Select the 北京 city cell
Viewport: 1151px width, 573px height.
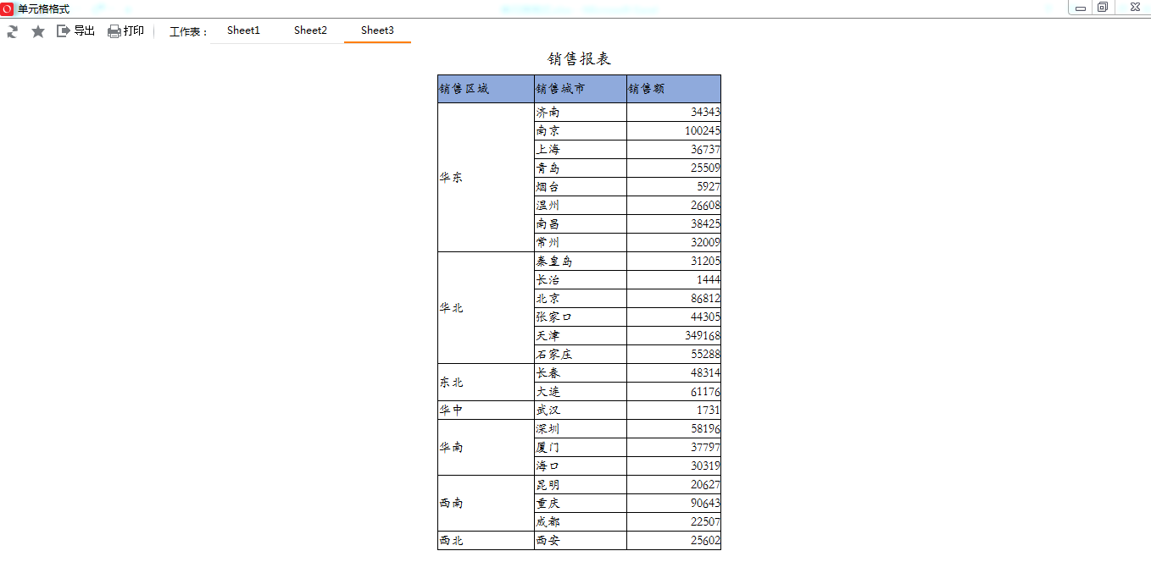581,299
